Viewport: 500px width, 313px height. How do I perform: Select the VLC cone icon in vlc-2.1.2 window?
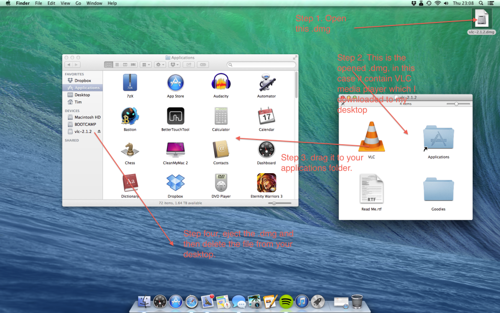(x=372, y=136)
